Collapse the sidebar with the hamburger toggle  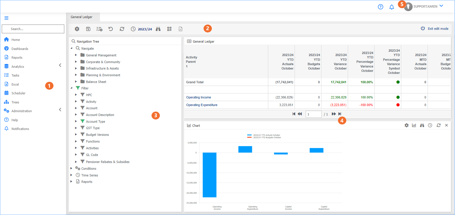click(x=6, y=18)
